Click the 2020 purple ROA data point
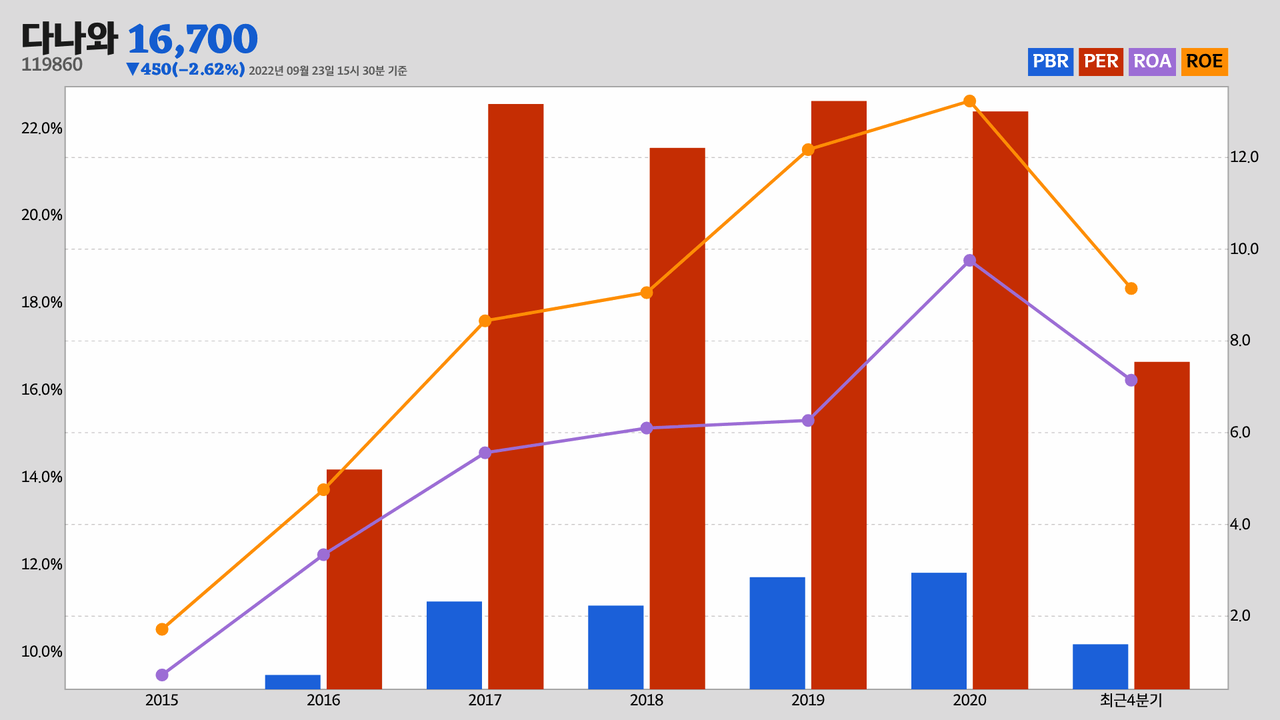 pos(970,261)
